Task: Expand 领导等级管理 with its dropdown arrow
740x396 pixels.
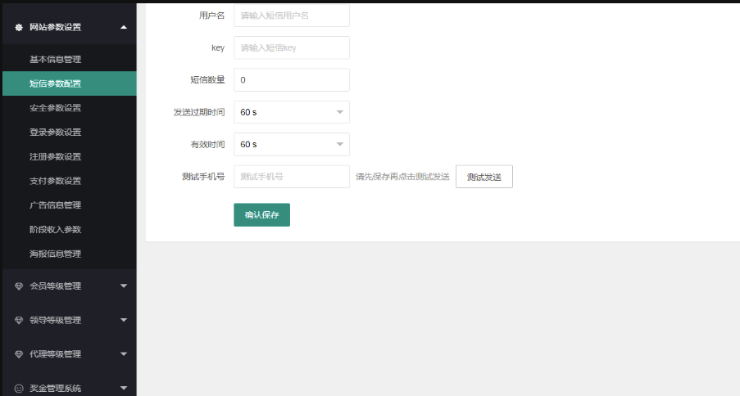Action: point(124,320)
